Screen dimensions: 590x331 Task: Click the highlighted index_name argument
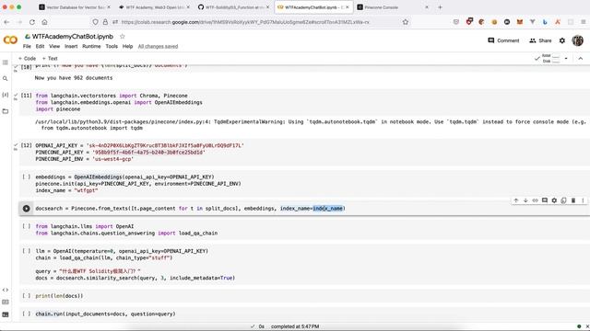(x=327, y=209)
